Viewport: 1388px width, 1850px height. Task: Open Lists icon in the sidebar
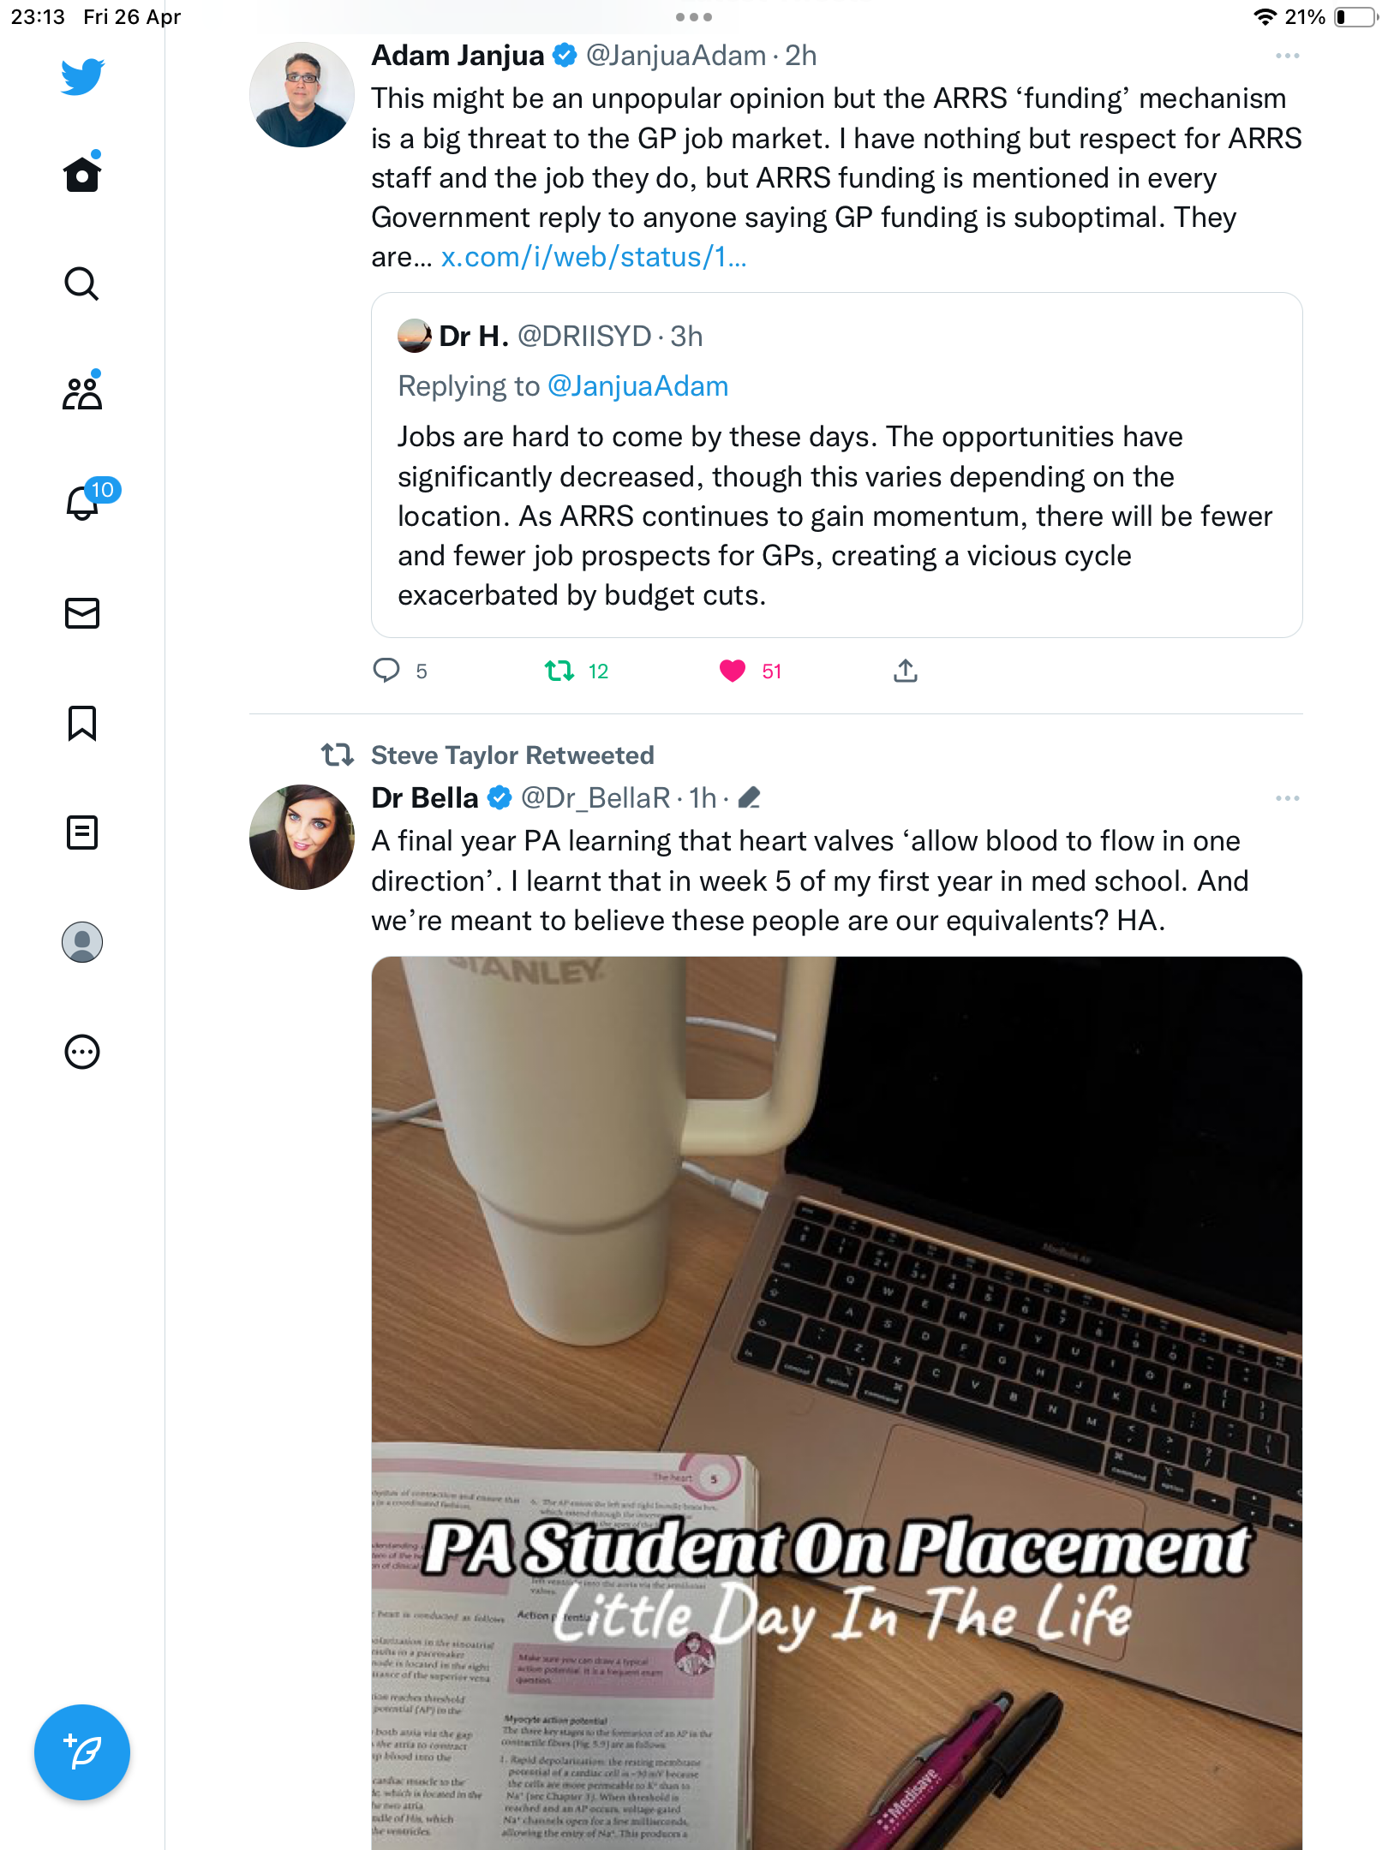pyautogui.click(x=82, y=832)
